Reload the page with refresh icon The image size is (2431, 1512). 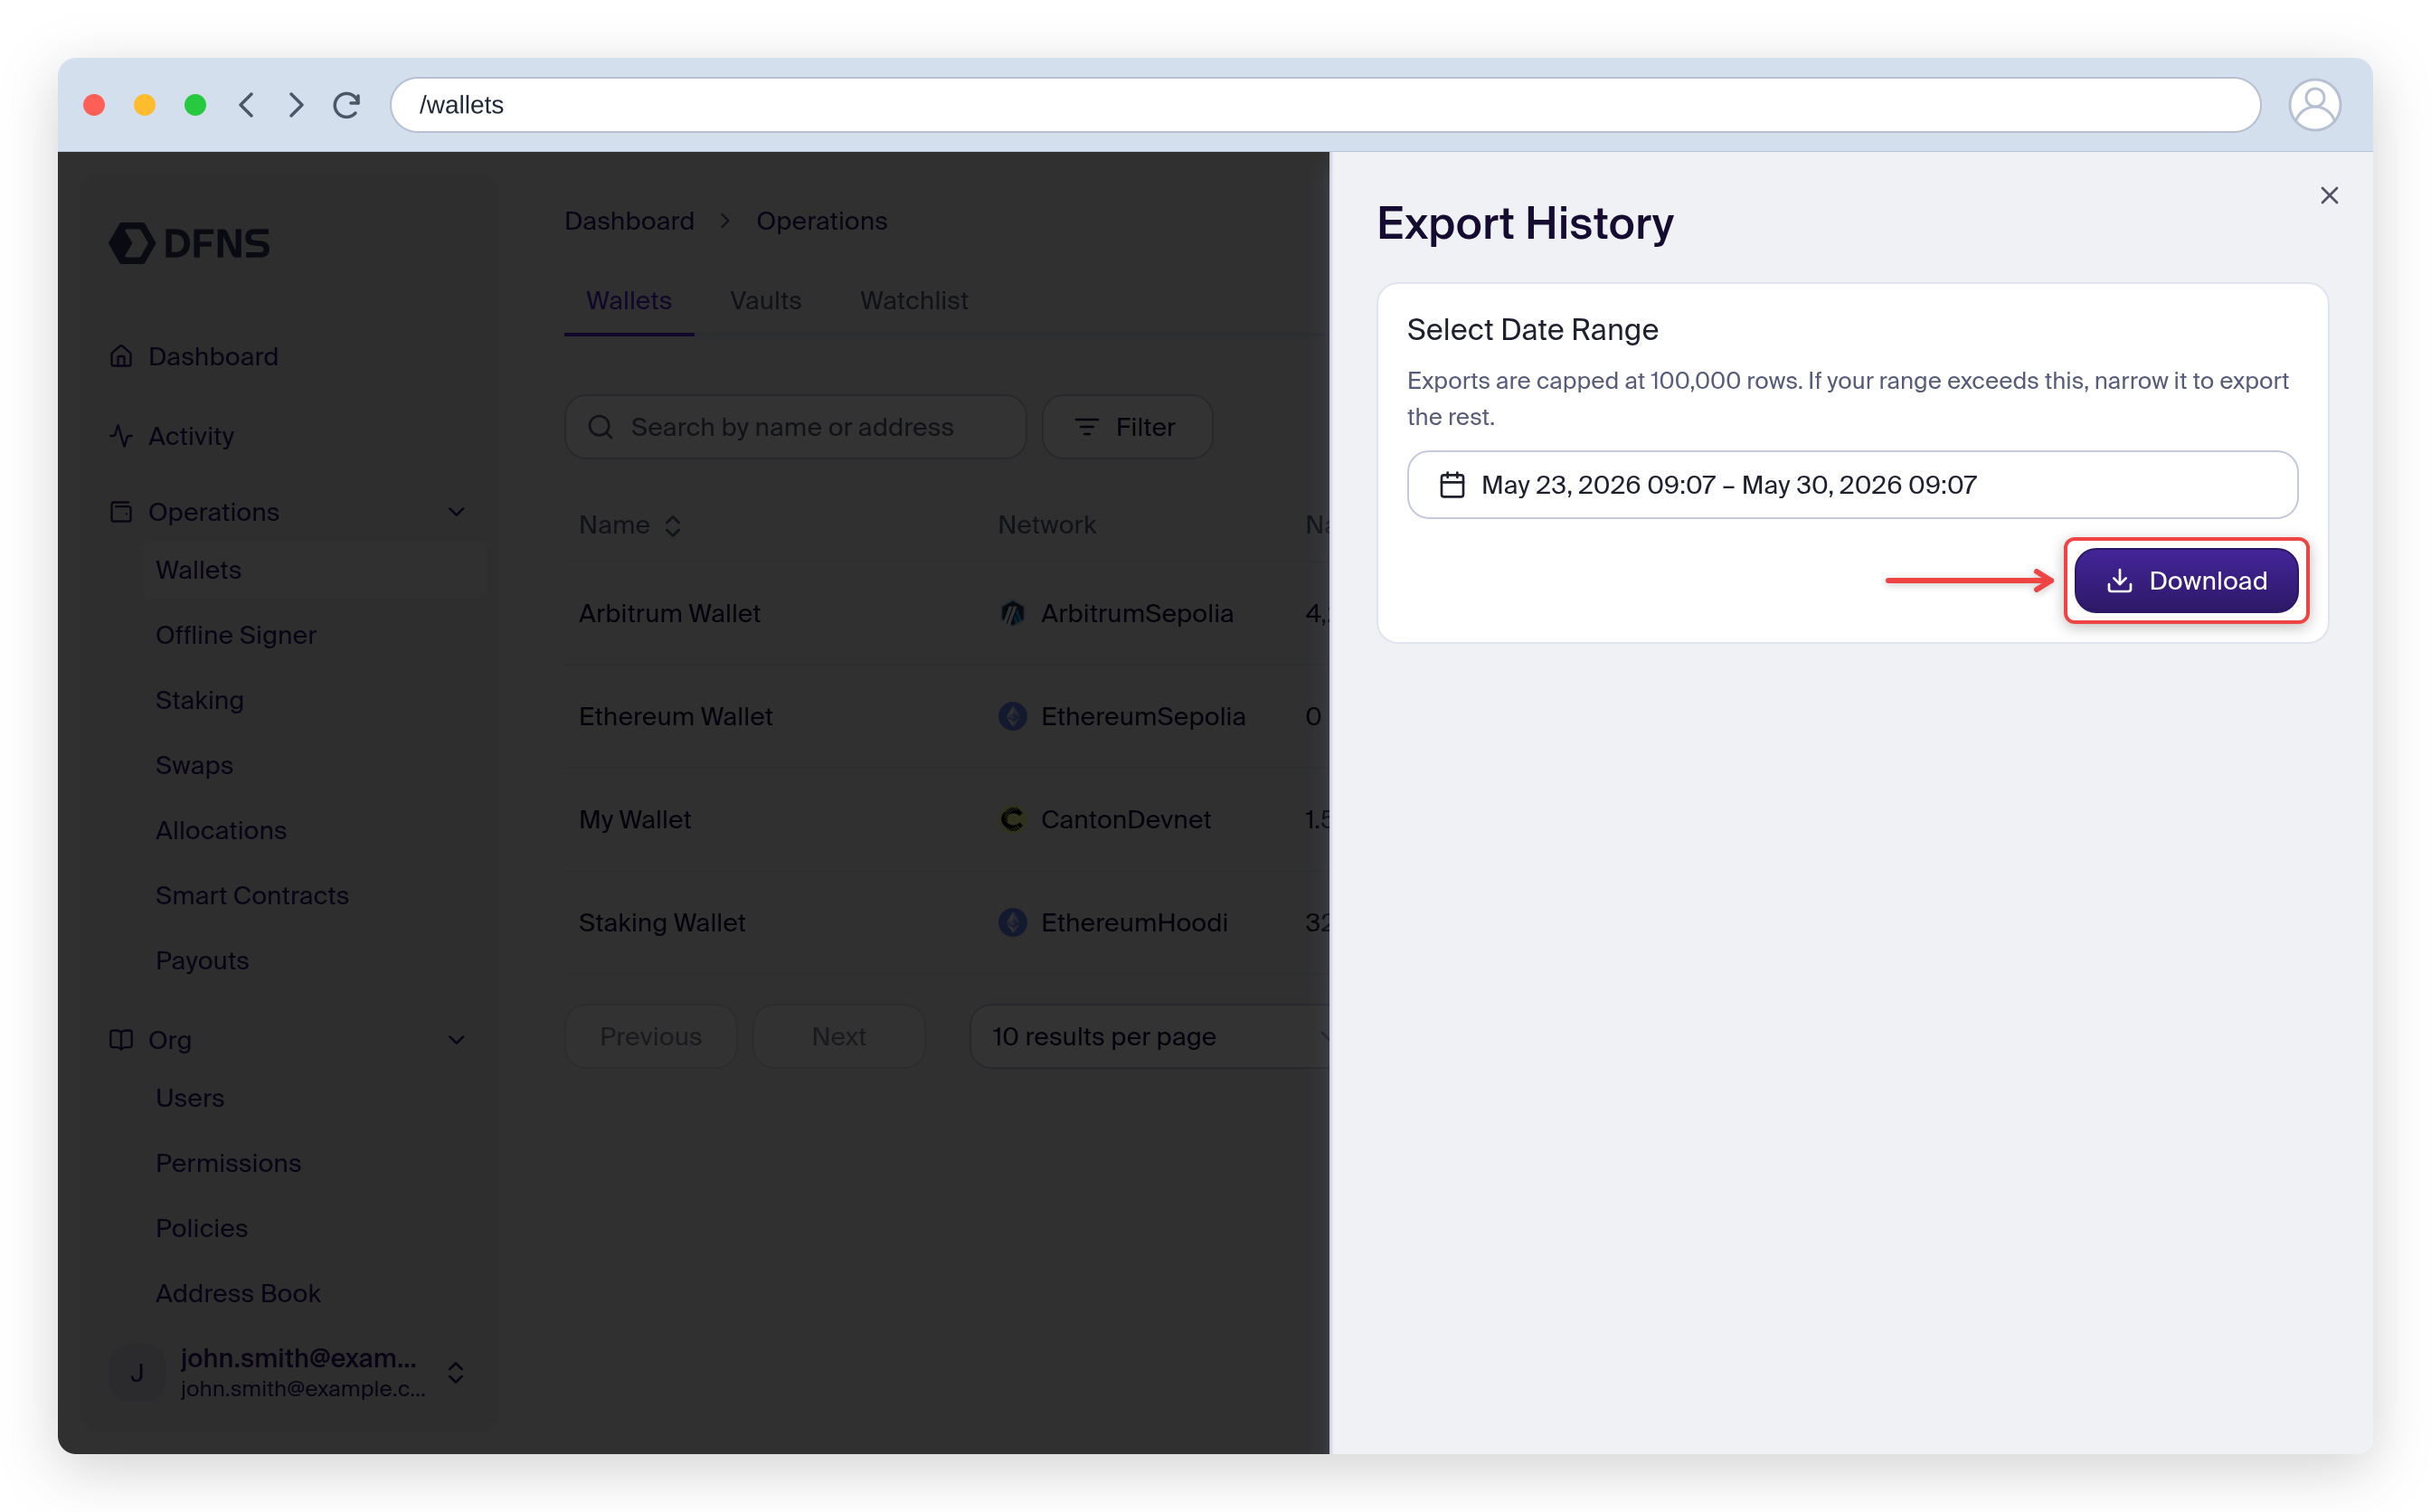(347, 105)
